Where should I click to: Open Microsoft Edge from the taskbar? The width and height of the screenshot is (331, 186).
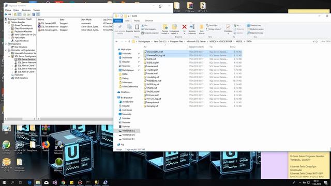pos(29,182)
